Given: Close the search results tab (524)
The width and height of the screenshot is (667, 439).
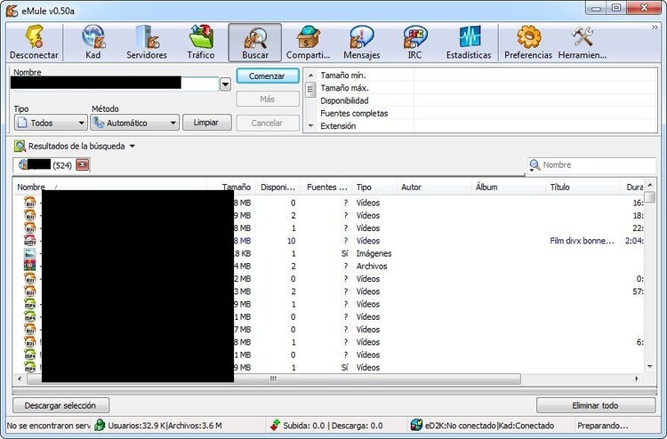Looking at the screenshot, I should coord(82,165).
